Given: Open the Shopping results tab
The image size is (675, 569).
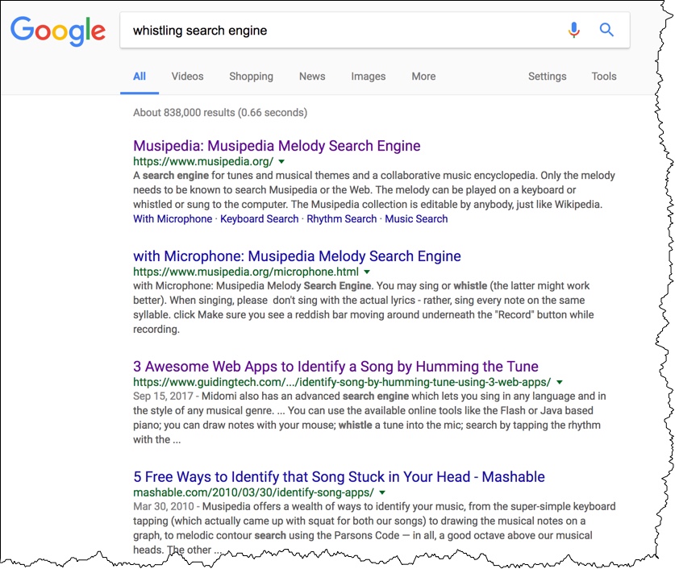Looking at the screenshot, I should 251,77.
